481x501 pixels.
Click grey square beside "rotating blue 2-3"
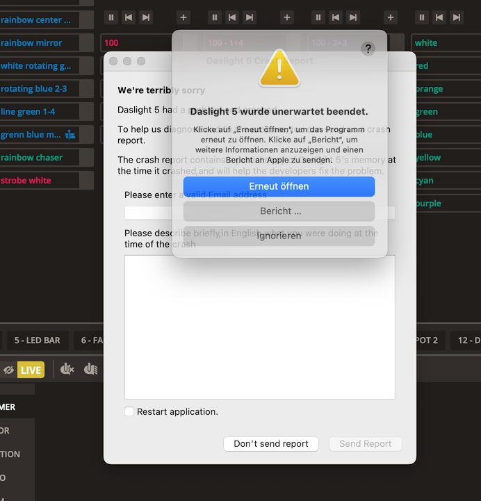86,89
